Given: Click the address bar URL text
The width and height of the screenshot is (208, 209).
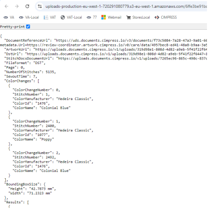Looking at the screenshot, I should coord(126,6).
